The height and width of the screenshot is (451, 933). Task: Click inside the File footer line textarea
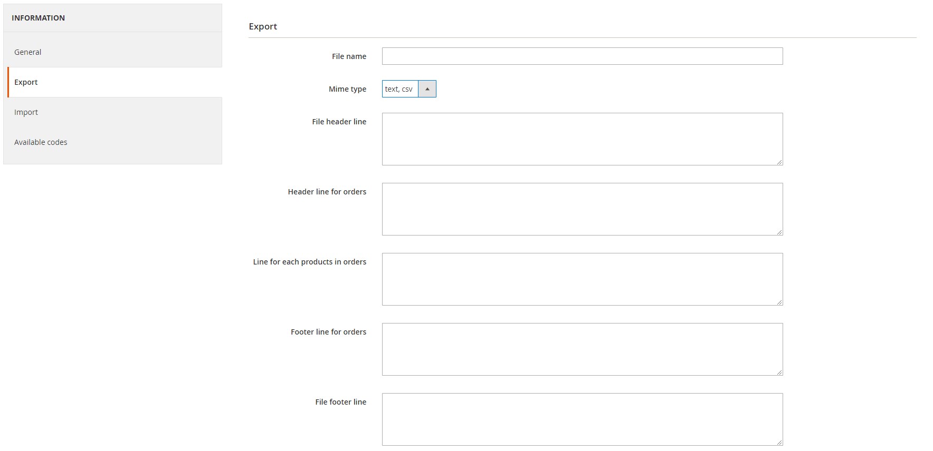[582, 419]
